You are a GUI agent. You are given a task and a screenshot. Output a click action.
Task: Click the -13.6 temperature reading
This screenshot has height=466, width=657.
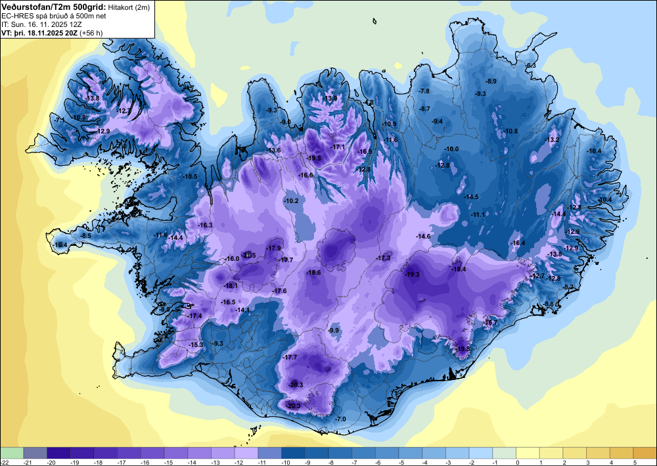[273, 150]
